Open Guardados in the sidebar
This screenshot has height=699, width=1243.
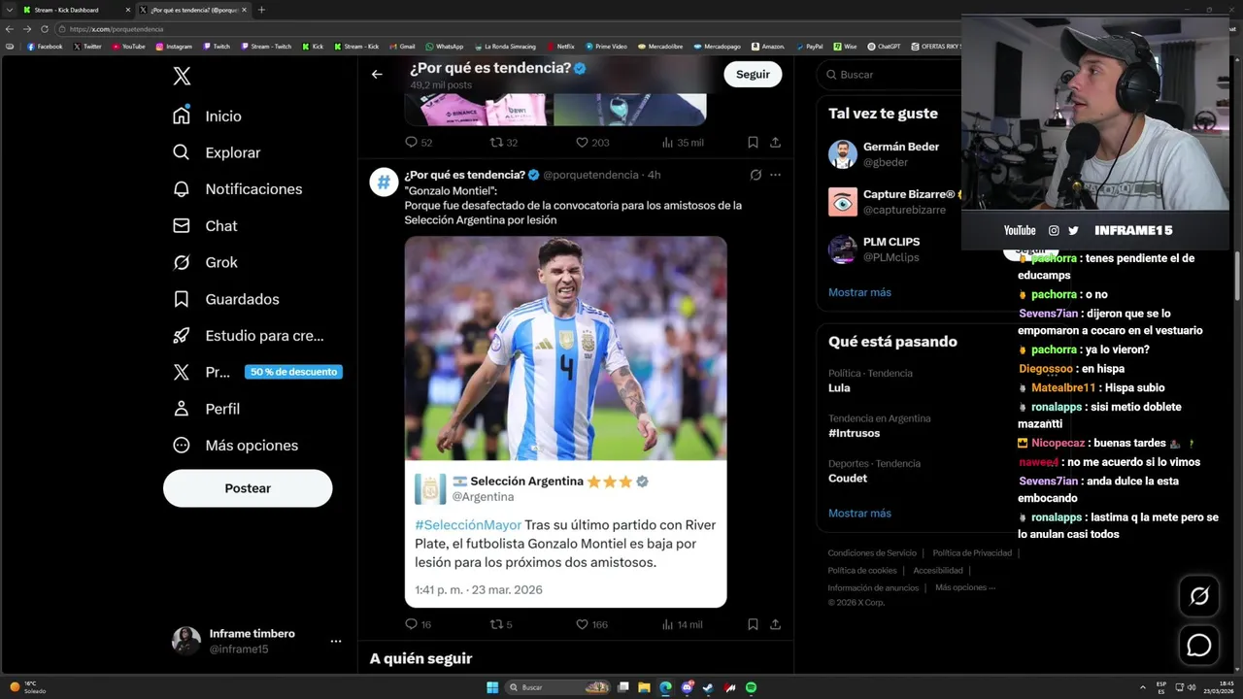pyautogui.click(x=225, y=299)
